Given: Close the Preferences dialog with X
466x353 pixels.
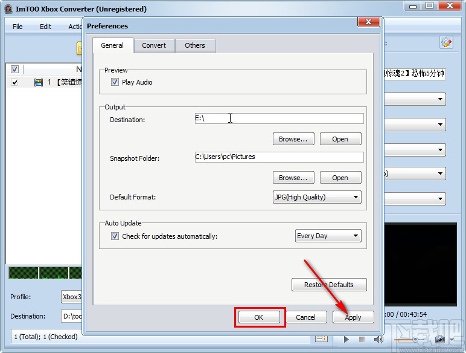Looking at the screenshot, I should coord(369,22).
